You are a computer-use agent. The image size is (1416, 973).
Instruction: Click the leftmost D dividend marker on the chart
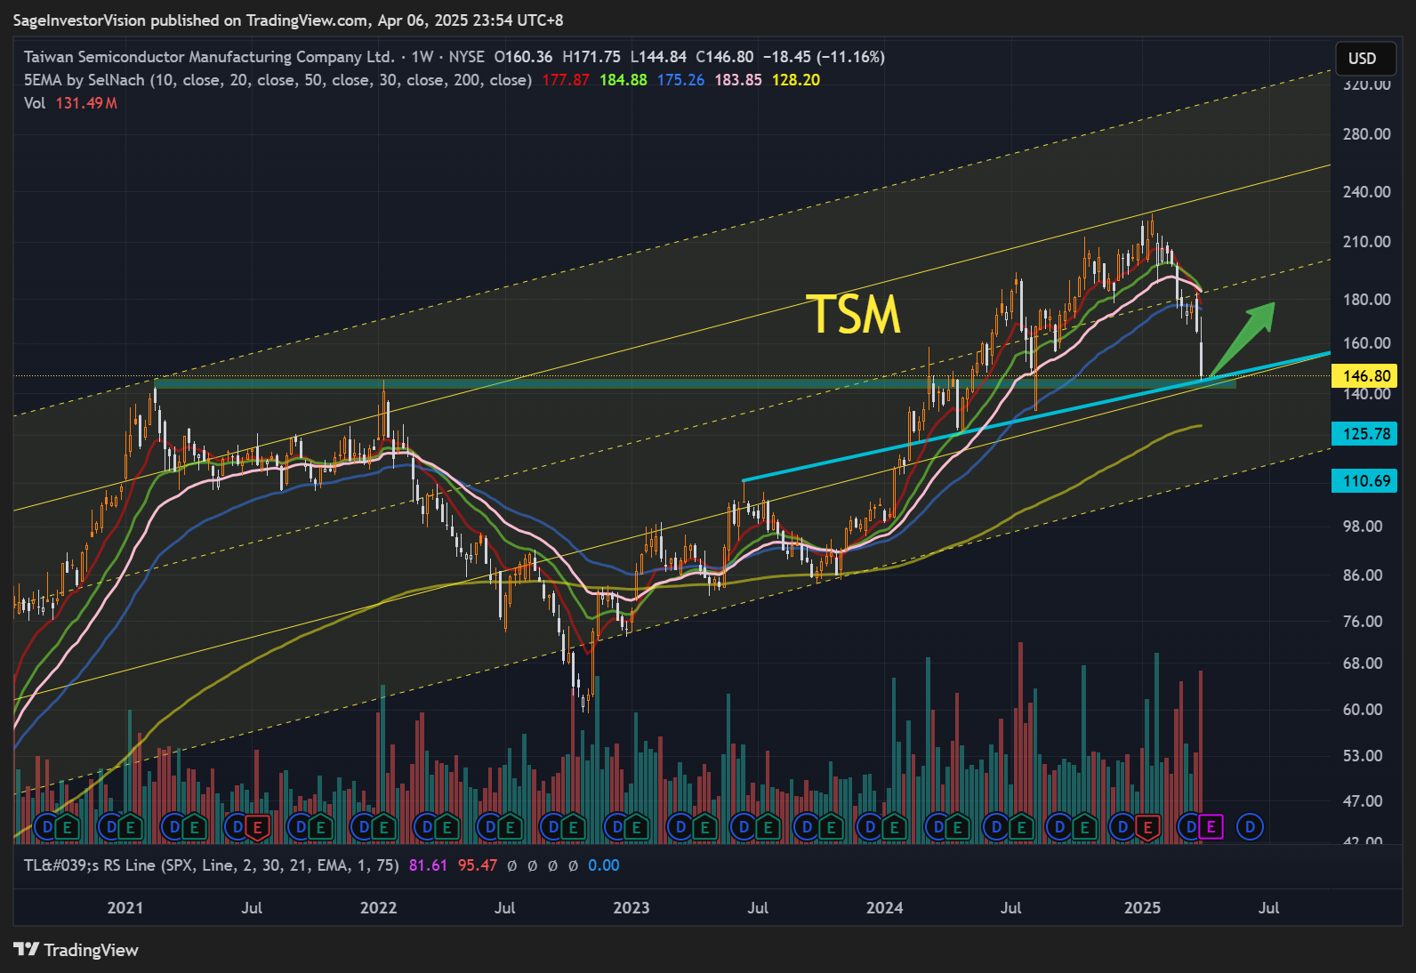[x=47, y=828]
